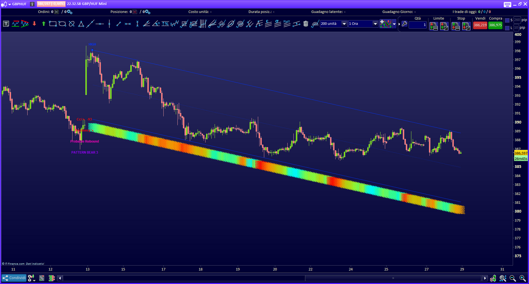The image size is (529, 284).
Task: Click the trash can delete-objects icon
Action: coord(306,24)
